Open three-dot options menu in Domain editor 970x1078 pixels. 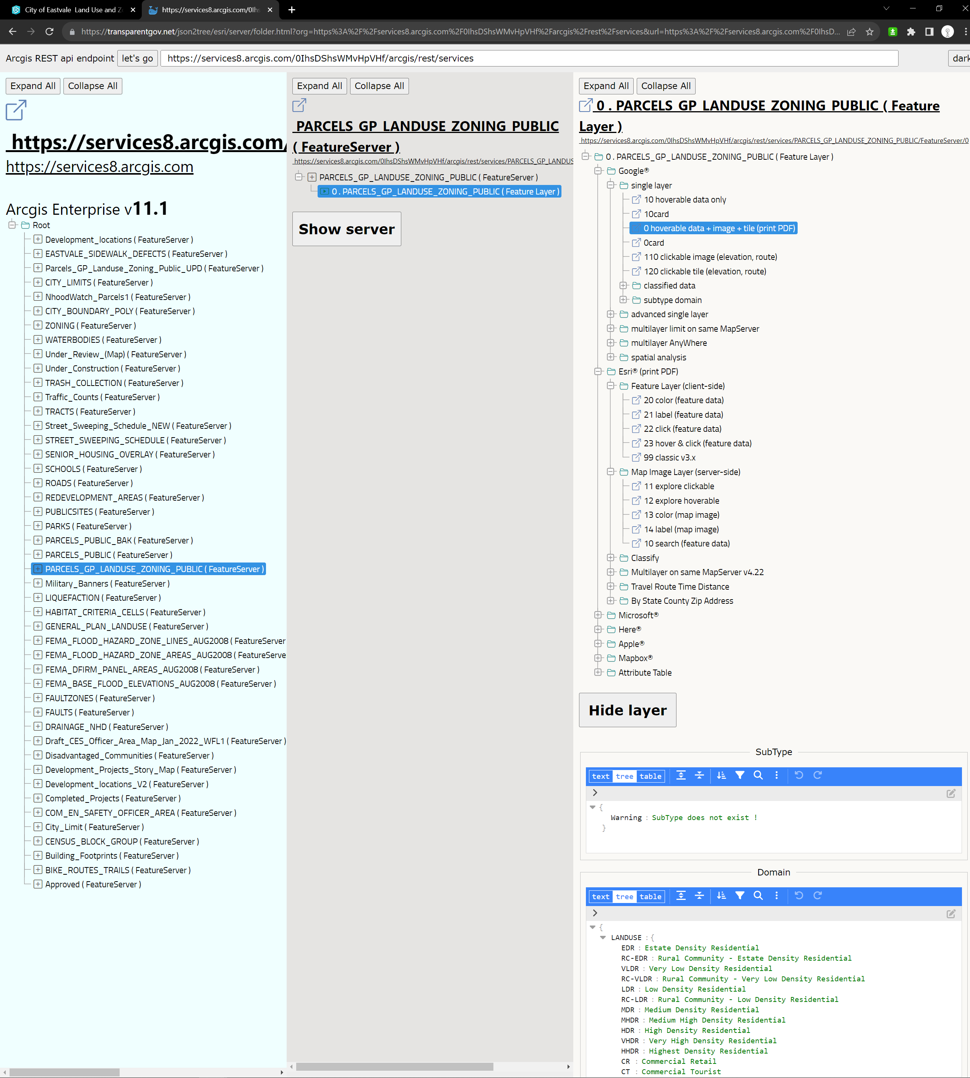pyautogui.click(x=777, y=896)
